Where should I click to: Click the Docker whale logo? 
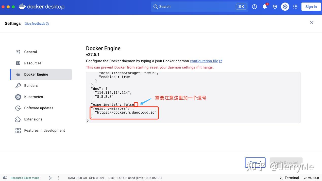22,7
